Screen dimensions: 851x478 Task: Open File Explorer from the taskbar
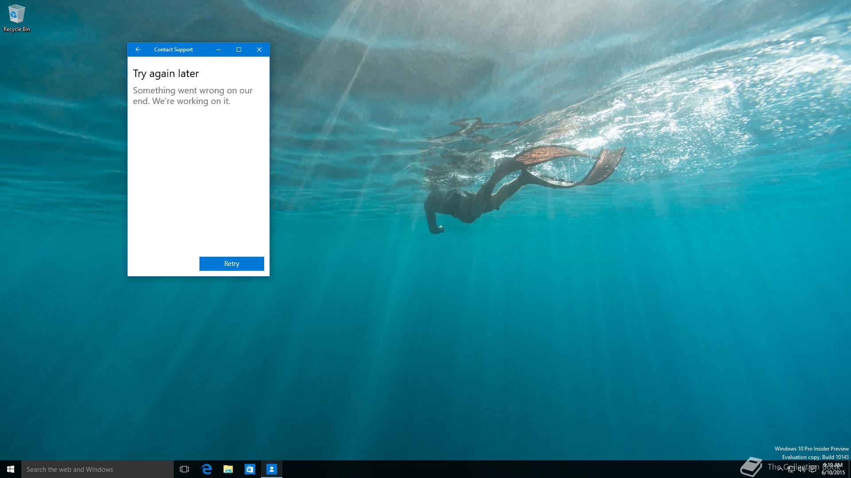[228, 469]
